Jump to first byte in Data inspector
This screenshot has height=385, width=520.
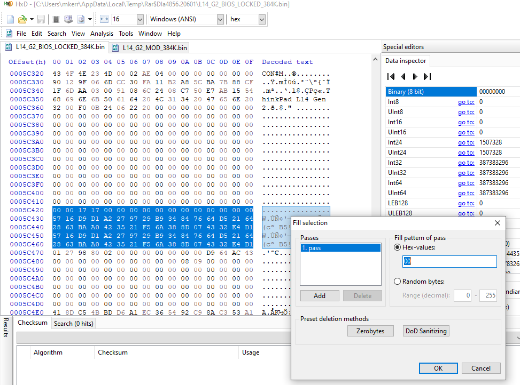[x=391, y=76]
